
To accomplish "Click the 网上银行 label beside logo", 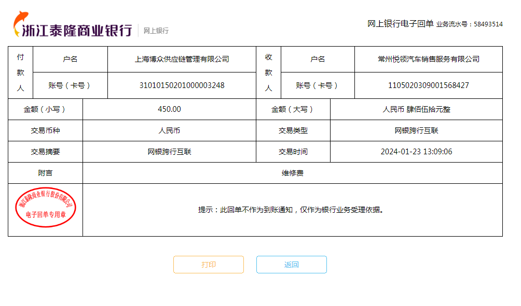I will coord(156,31).
